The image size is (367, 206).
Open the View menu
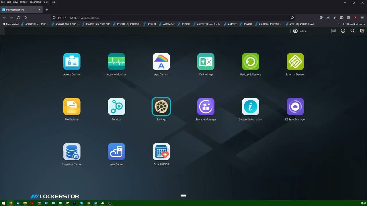[15, 2]
